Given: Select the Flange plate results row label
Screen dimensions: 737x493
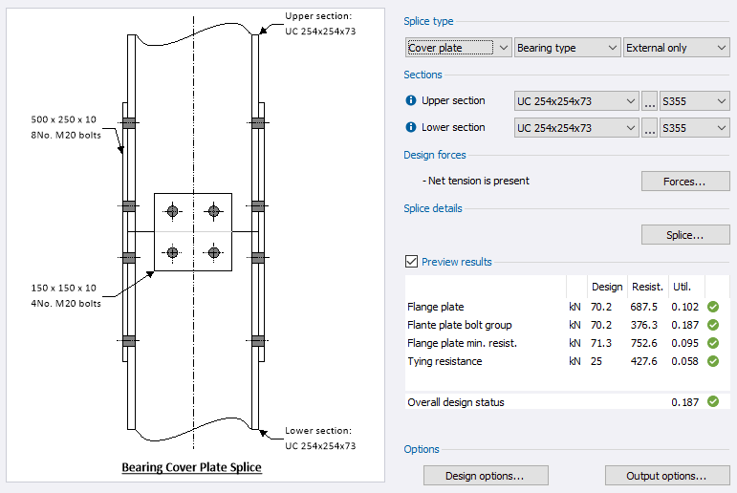Looking at the screenshot, I should click(435, 307).
